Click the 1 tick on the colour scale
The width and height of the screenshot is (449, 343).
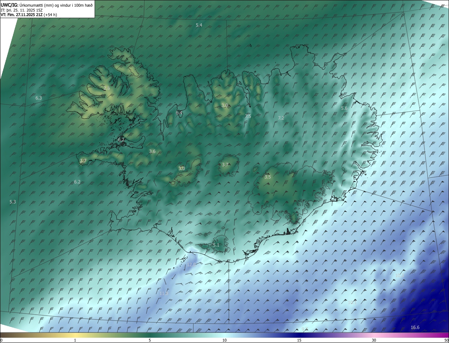click(x=75, y=340)
